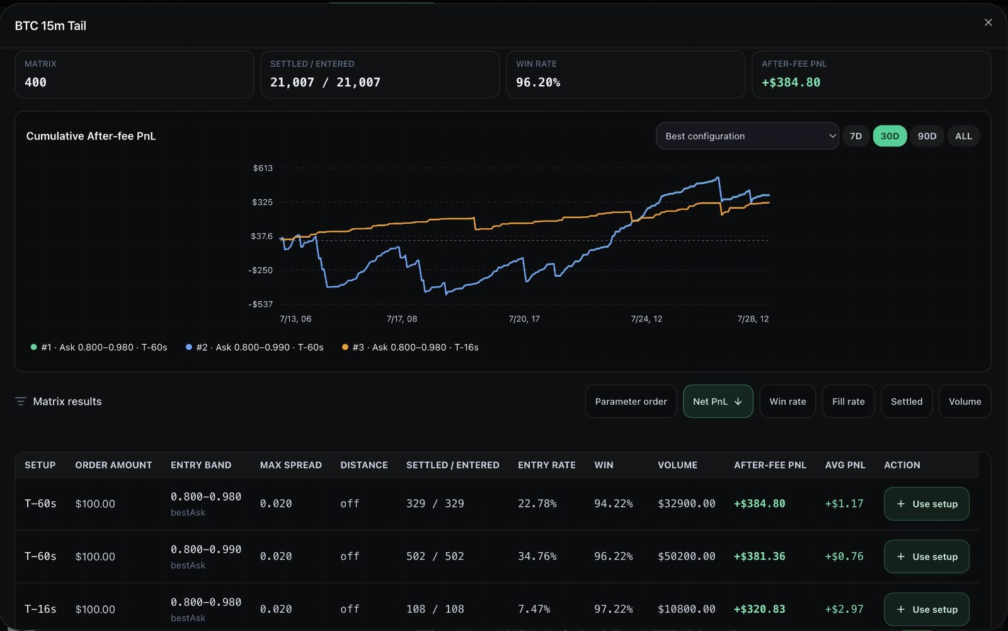The height and width of the screenshot is (631, 1008).
Task: Sort matrix results by Win rate
Action: click(787, 402)
